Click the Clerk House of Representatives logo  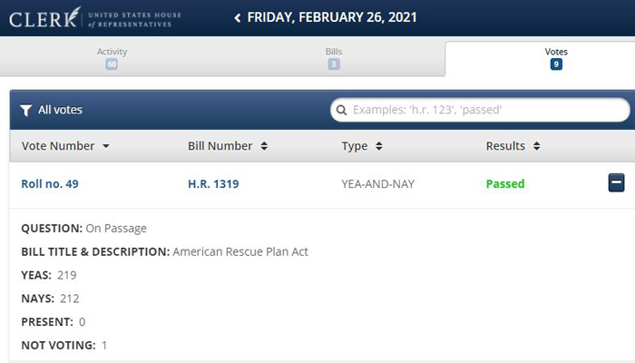(95, 18)
